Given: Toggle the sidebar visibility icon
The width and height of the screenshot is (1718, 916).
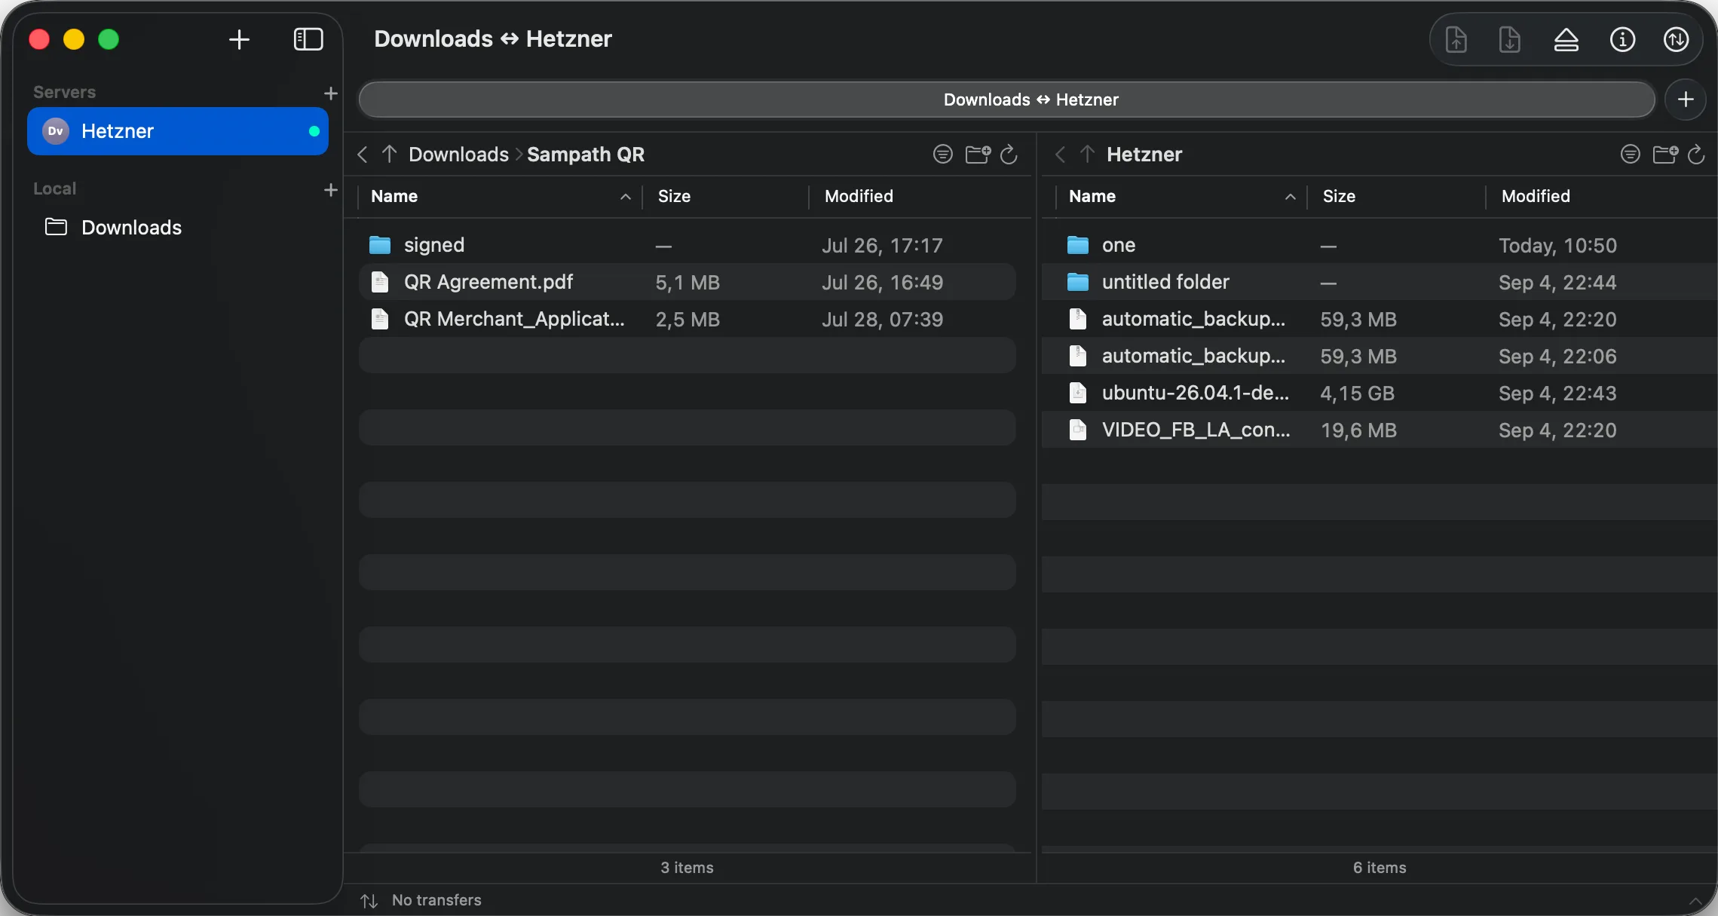Looking at the screenshot, I should click(308, 39).
